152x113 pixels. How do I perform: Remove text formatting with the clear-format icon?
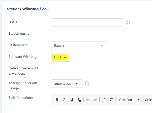[79, 100]
